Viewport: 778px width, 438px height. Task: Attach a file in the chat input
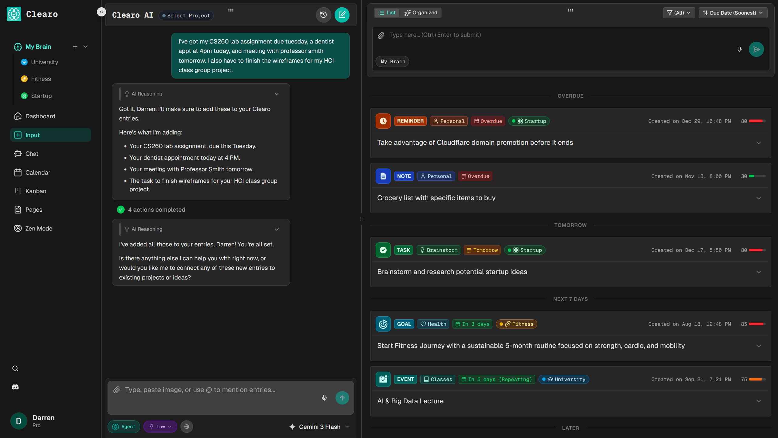(x=117, y=390)
